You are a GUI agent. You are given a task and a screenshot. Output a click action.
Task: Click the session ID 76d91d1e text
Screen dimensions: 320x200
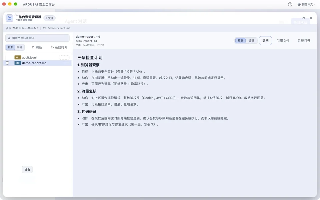point(25,28)
